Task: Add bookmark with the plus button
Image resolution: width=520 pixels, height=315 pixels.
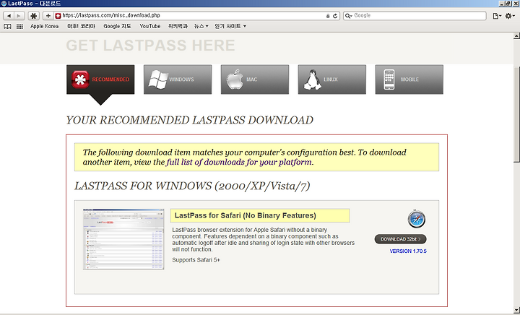Action: coord(48,16)
